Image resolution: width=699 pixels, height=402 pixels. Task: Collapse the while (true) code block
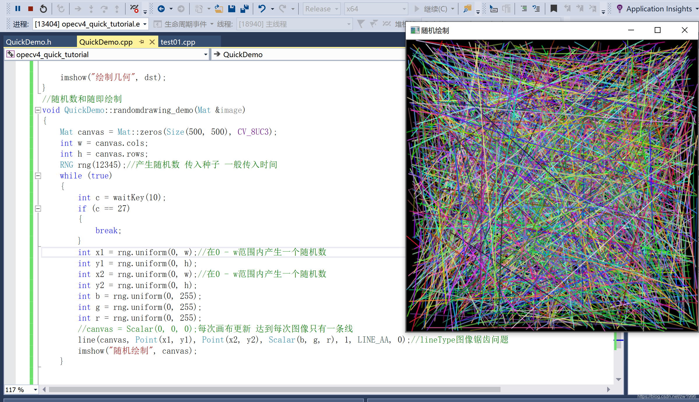[x=38, y=176]
